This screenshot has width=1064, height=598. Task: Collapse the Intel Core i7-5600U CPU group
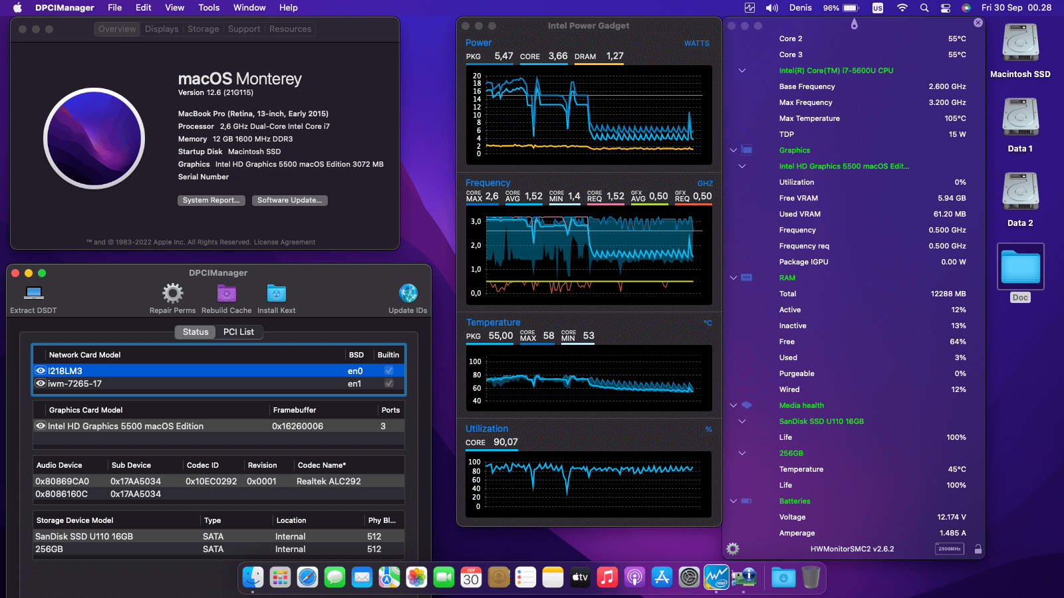pos(742,70)
